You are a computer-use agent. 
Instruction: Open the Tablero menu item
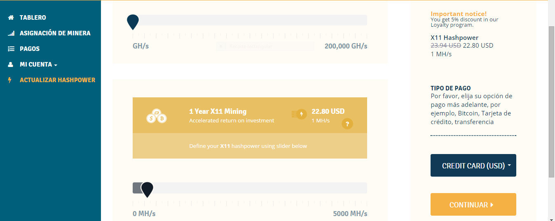[x=33, y=18]
